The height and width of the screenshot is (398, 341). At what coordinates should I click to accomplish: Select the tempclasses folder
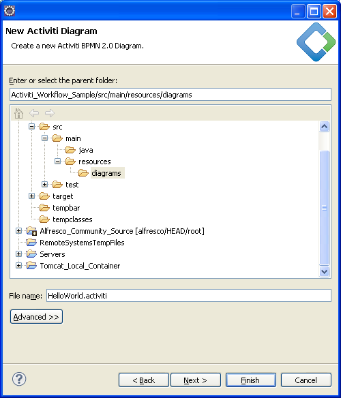click(72, 219)
